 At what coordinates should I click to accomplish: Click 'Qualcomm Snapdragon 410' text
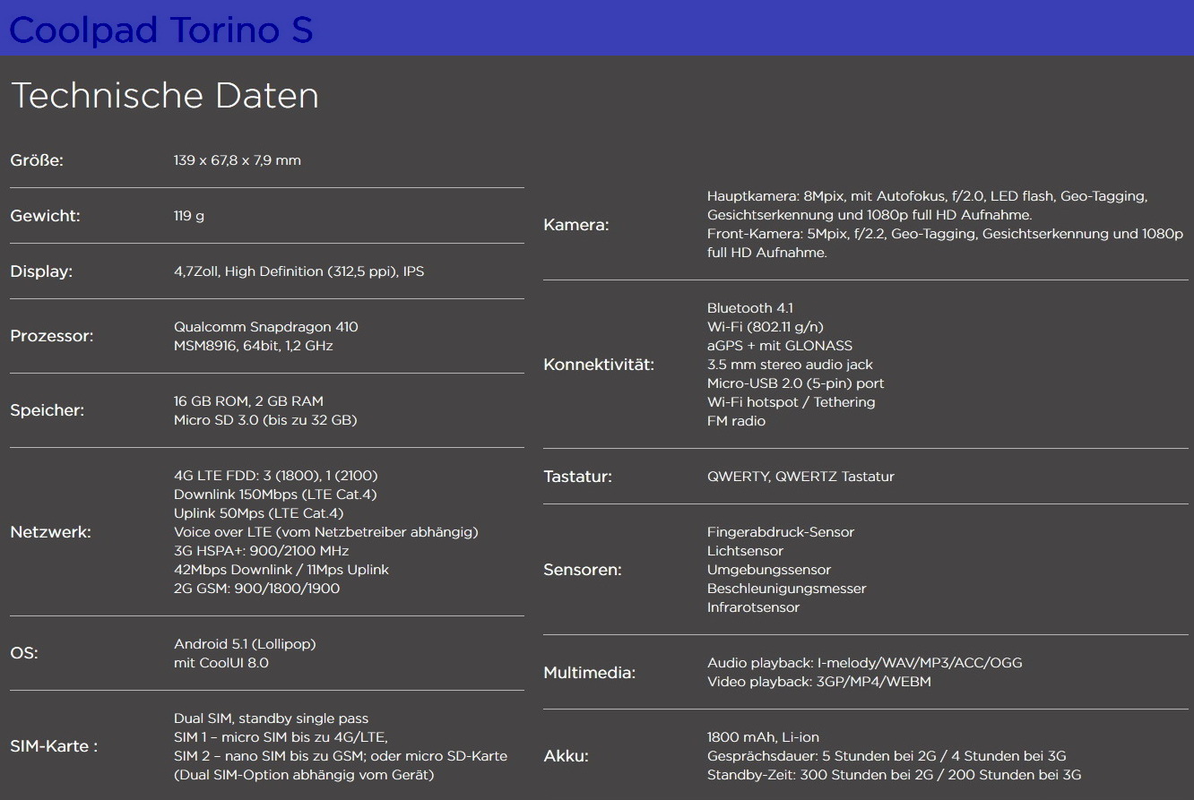pyautogui.click(x=266, y=327)
